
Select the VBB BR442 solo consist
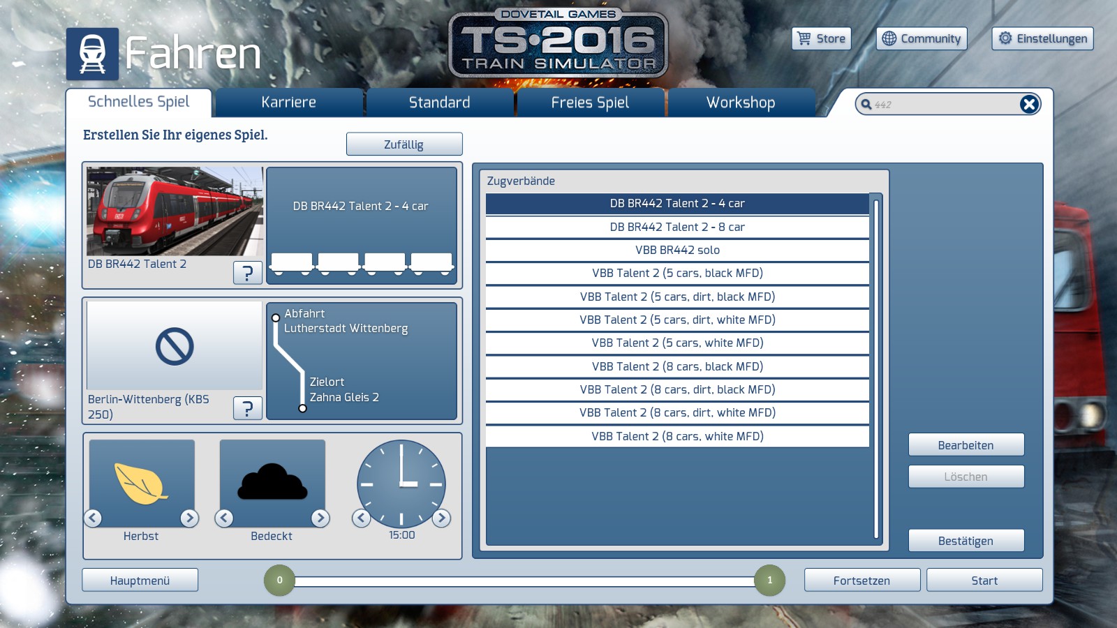point(677,250)
